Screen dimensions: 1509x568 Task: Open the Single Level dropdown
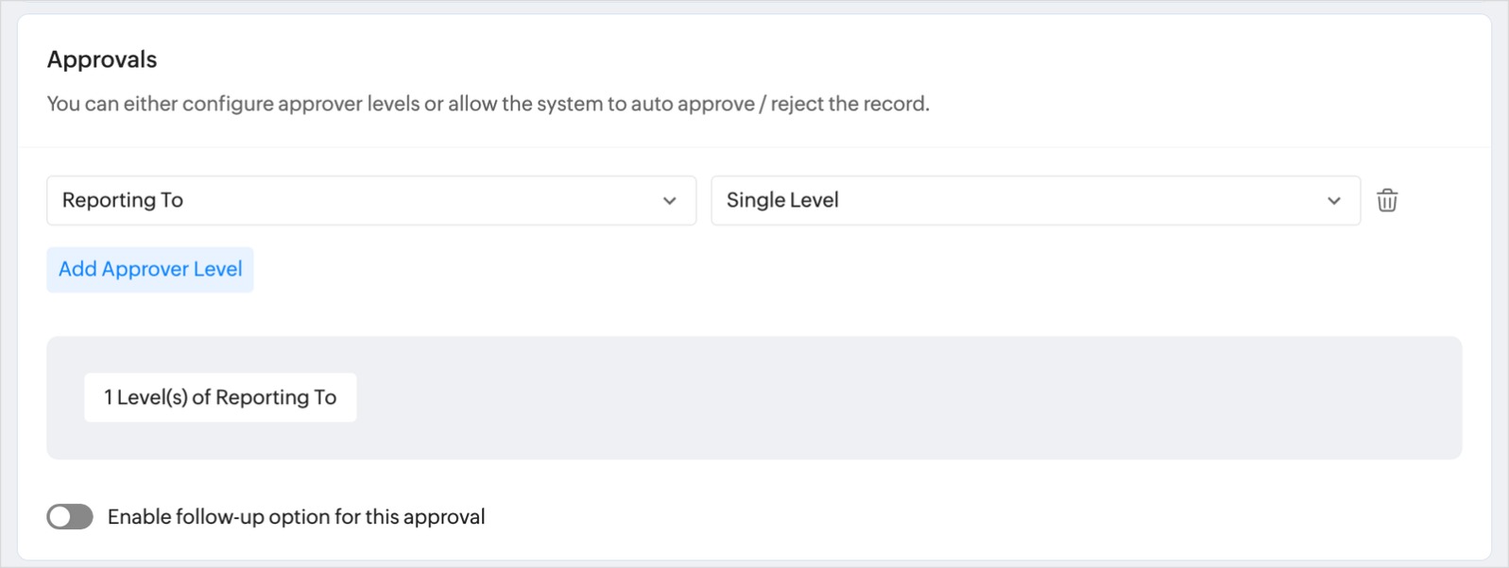point(1035,201)
